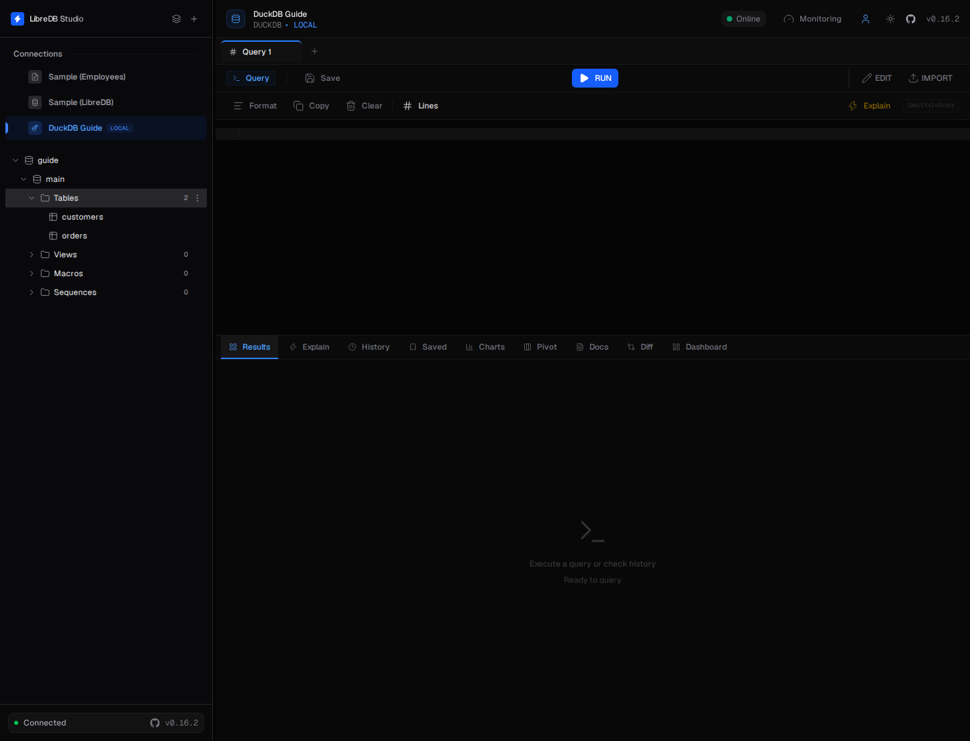Click Format query in toolbar

pos(255,106)
